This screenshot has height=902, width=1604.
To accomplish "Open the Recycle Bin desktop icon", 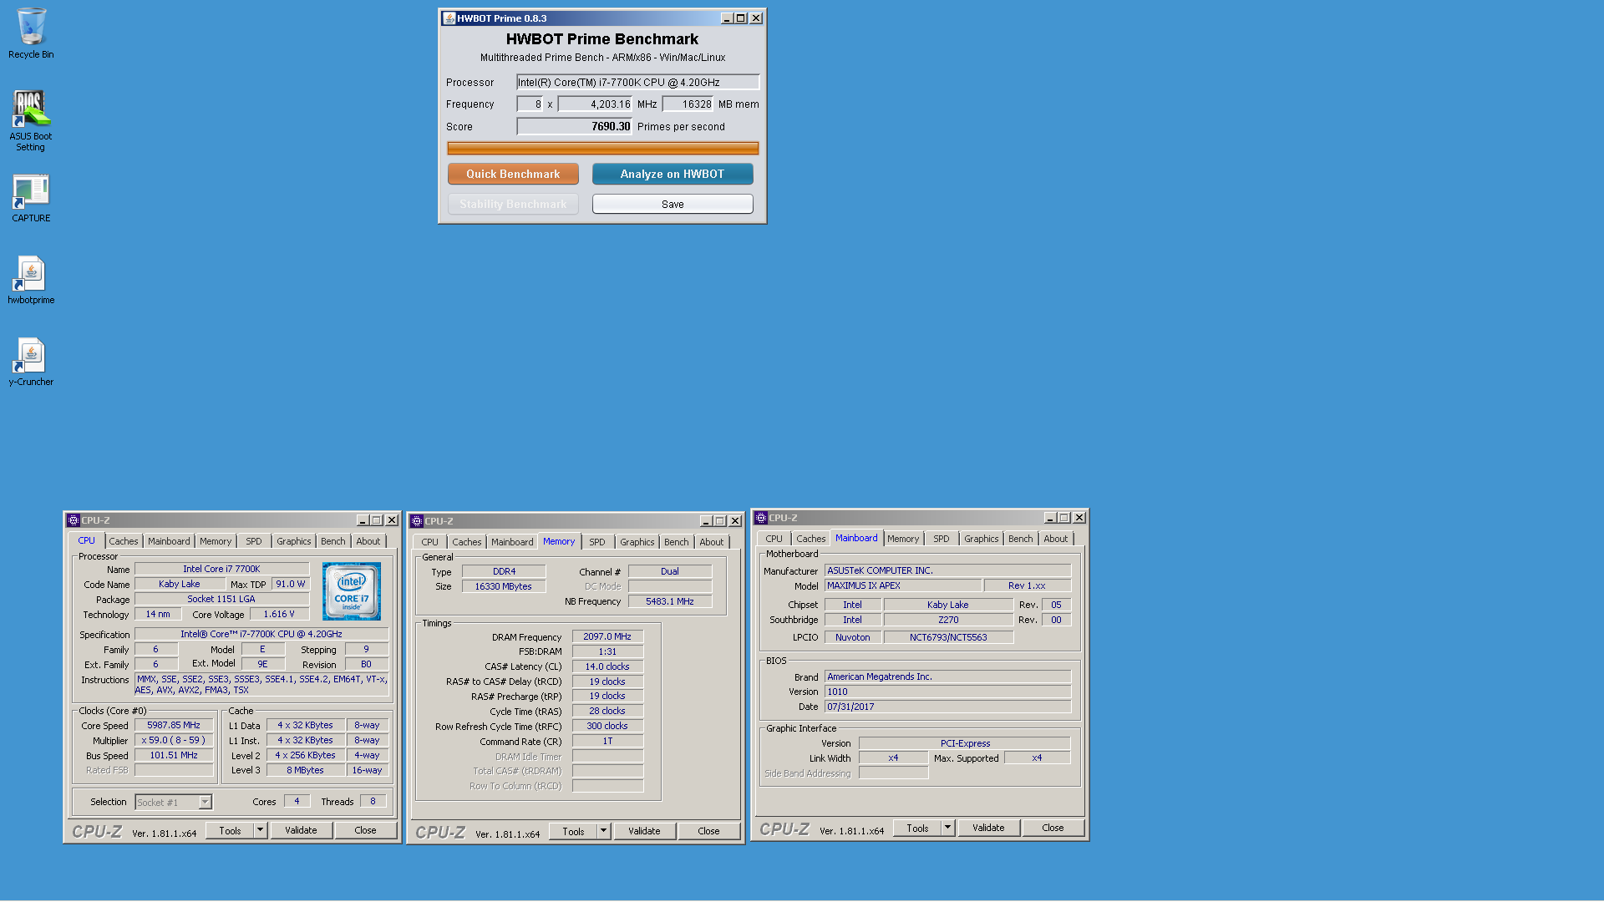I will 31,33.
